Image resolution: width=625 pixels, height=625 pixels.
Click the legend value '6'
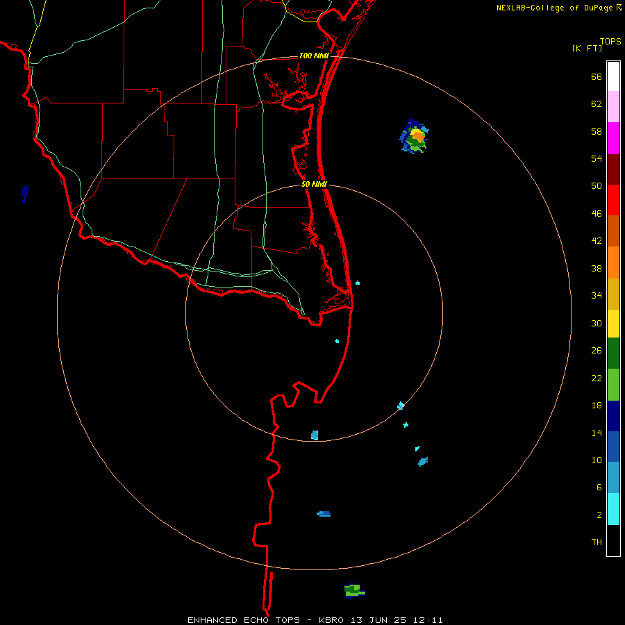pos(599,487)
